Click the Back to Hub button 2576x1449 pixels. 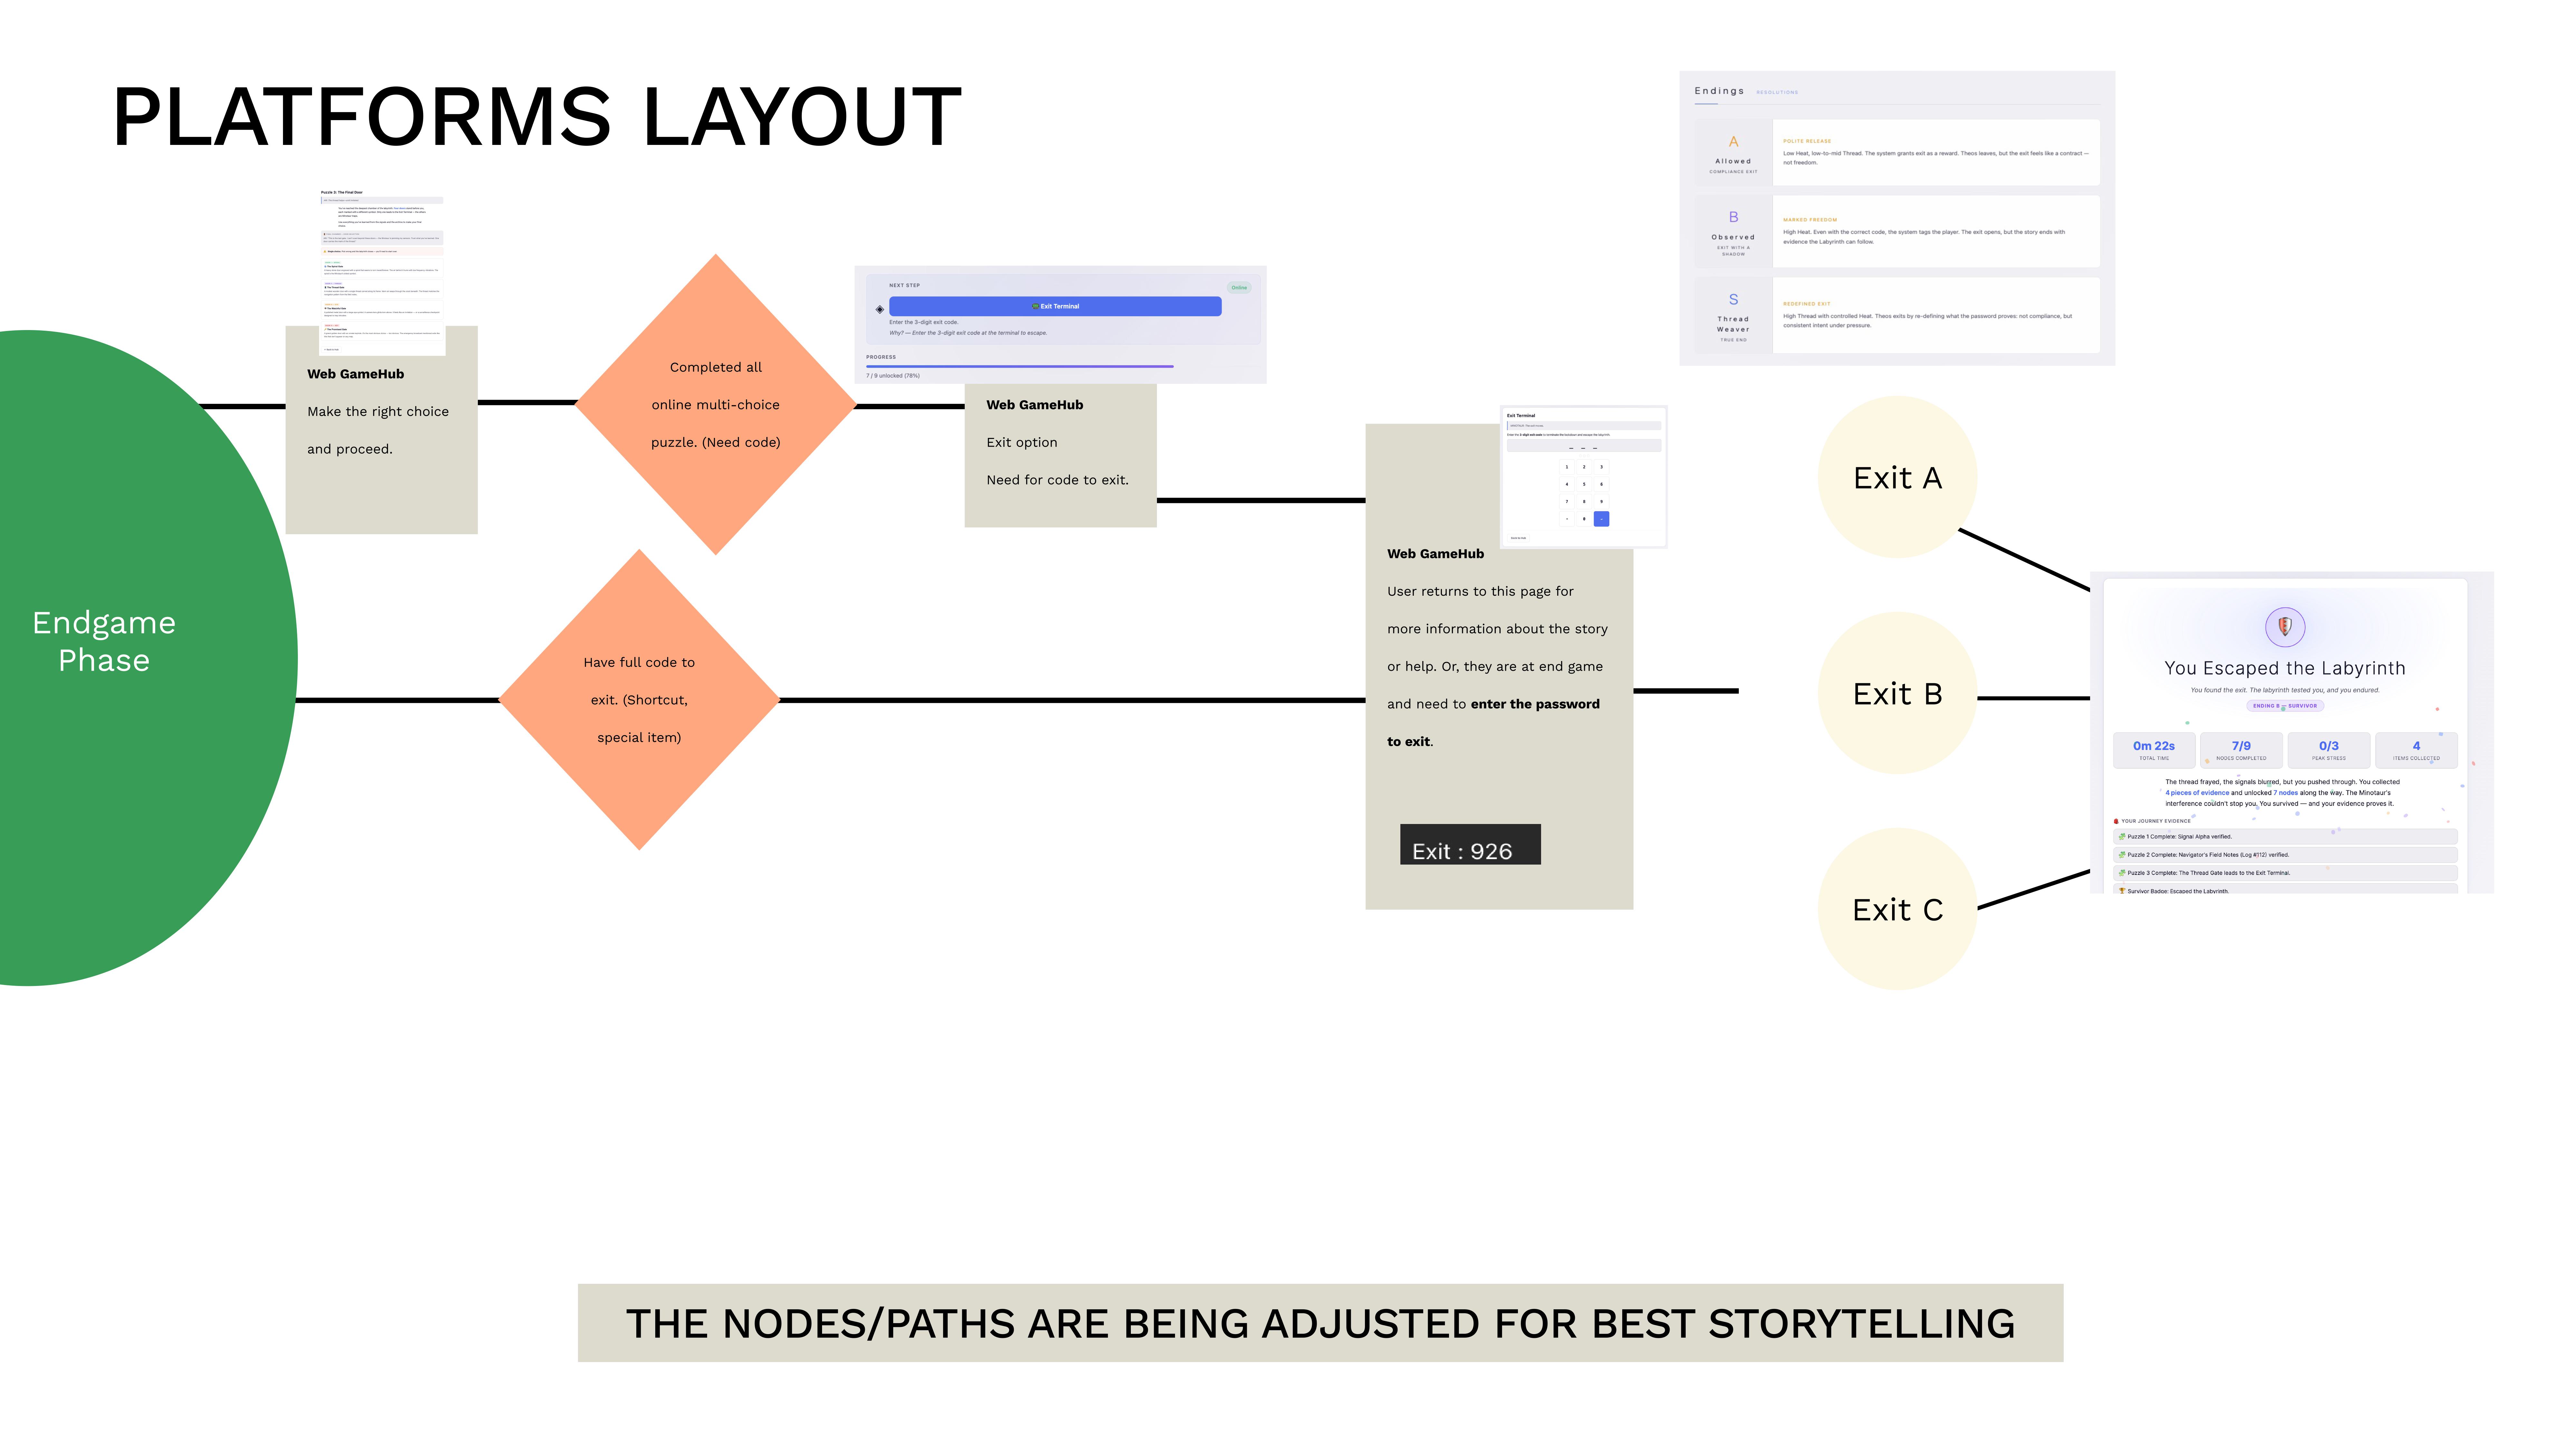(x=1518, y=538)
